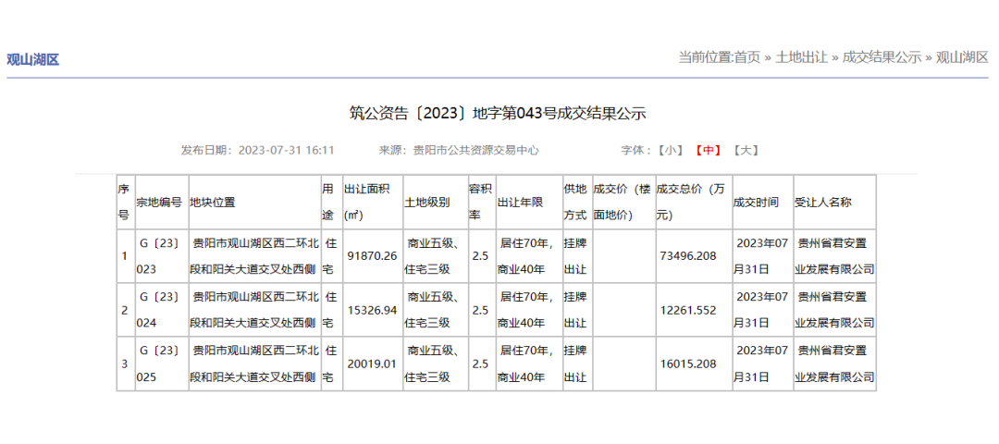Click 观山湖区 breadcrumb at right

pyautogui.click(x=962, y=57)
